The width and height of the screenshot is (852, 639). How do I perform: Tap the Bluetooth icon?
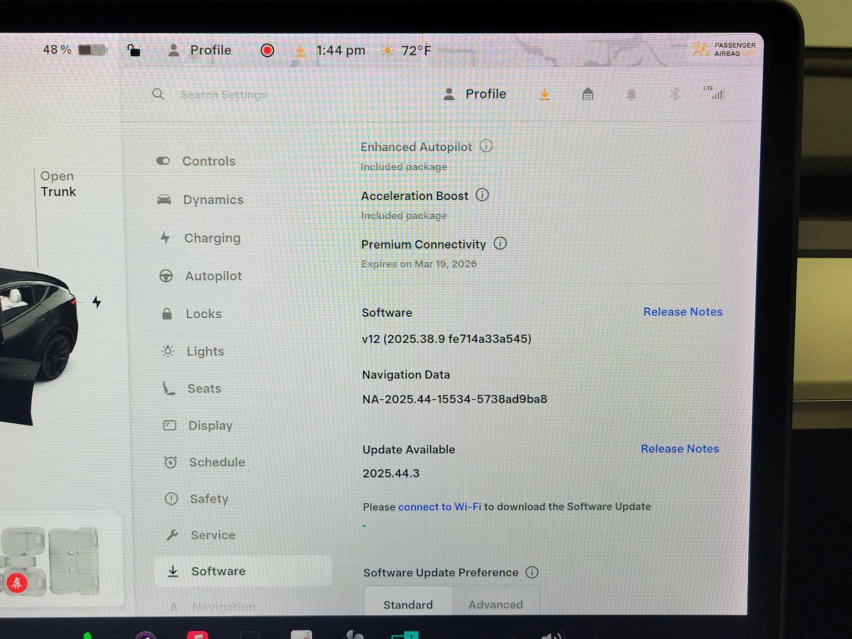pos(674,94)
